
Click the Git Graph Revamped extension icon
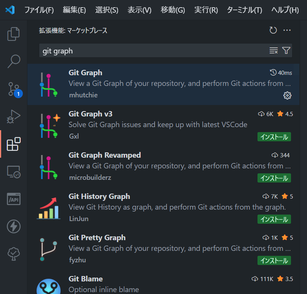click(48, 167)
